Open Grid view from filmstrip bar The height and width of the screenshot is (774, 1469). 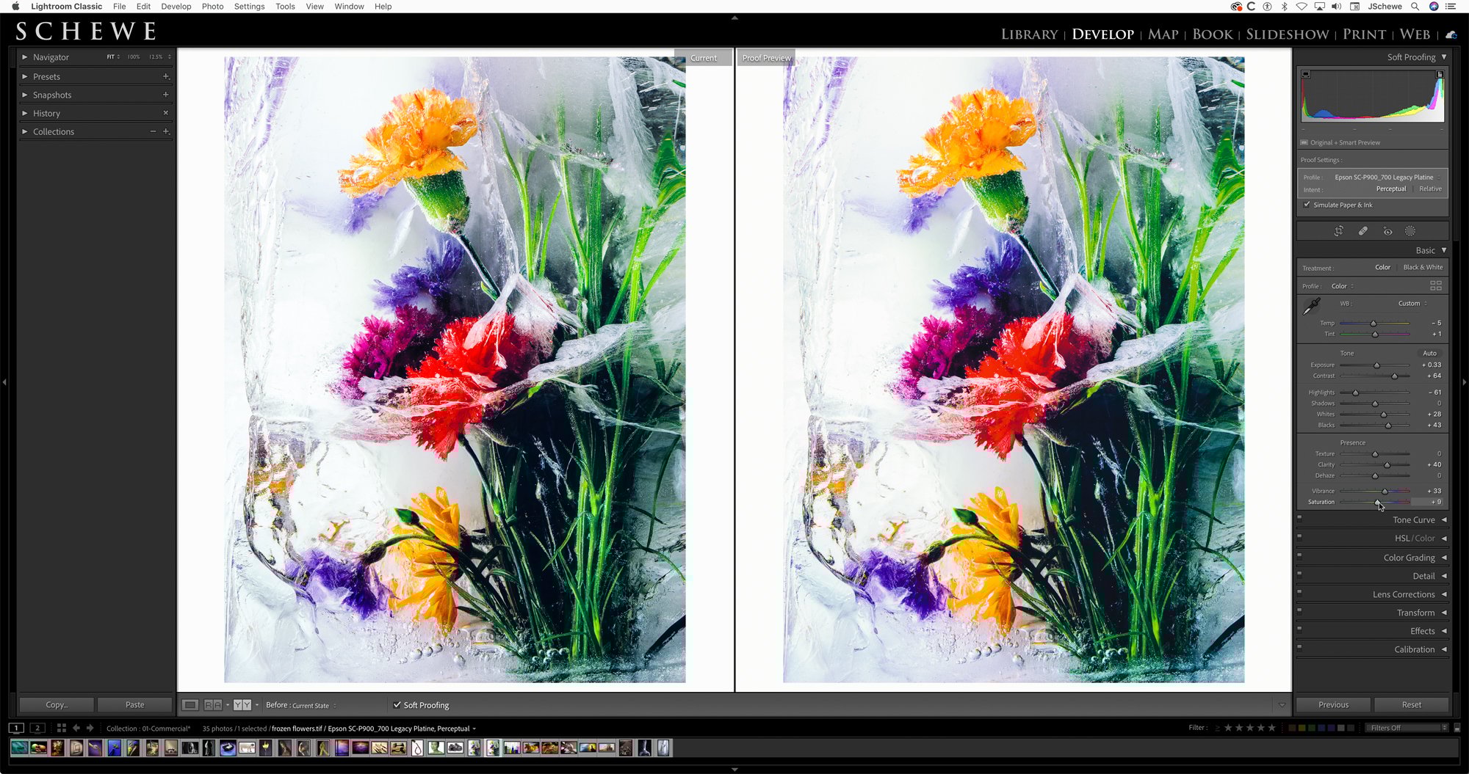pos(62,728)
